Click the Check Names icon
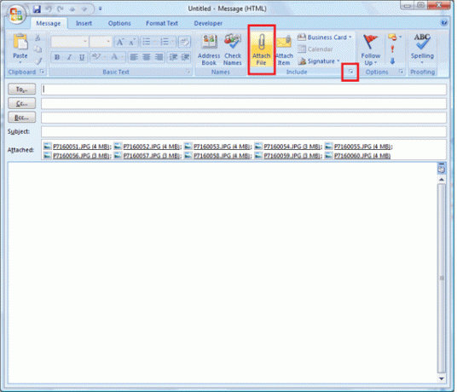 coord(233,49)
